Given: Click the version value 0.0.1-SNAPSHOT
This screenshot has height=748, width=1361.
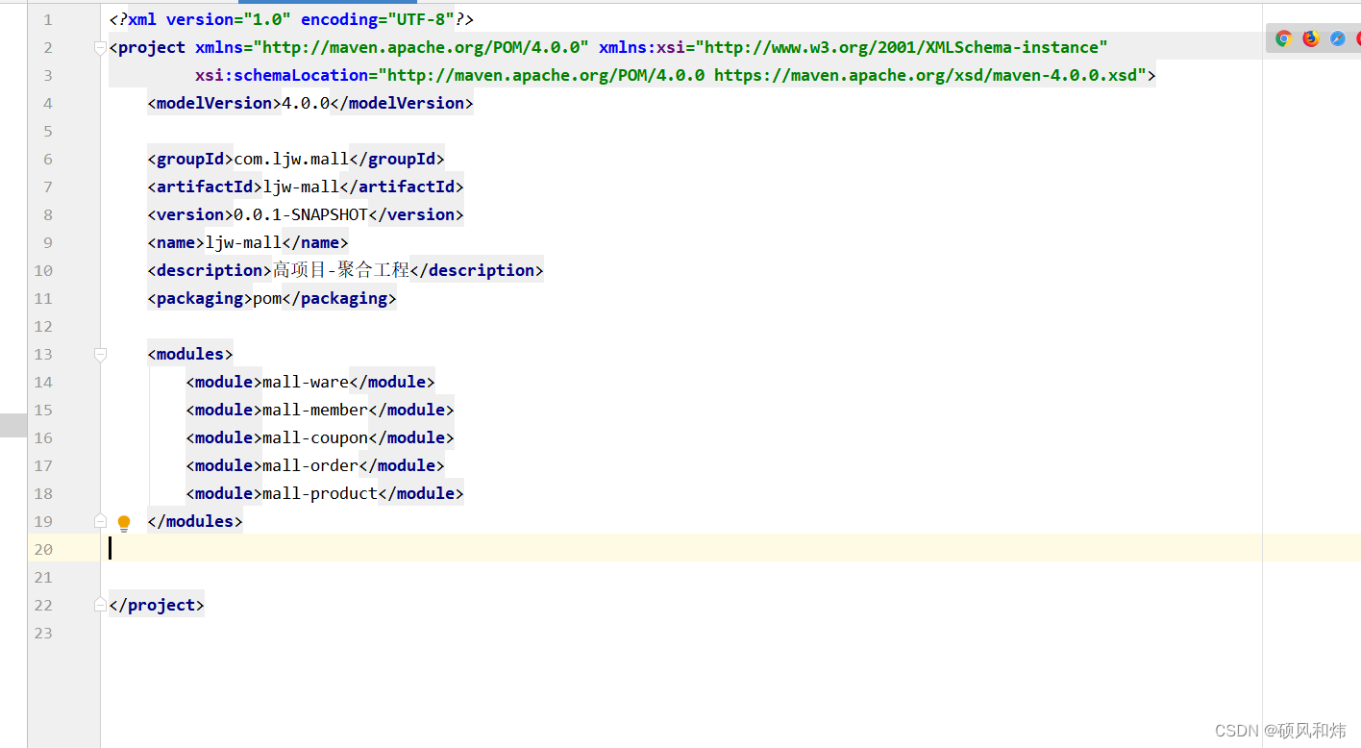Looking at the screenshot, I should 301,214.
